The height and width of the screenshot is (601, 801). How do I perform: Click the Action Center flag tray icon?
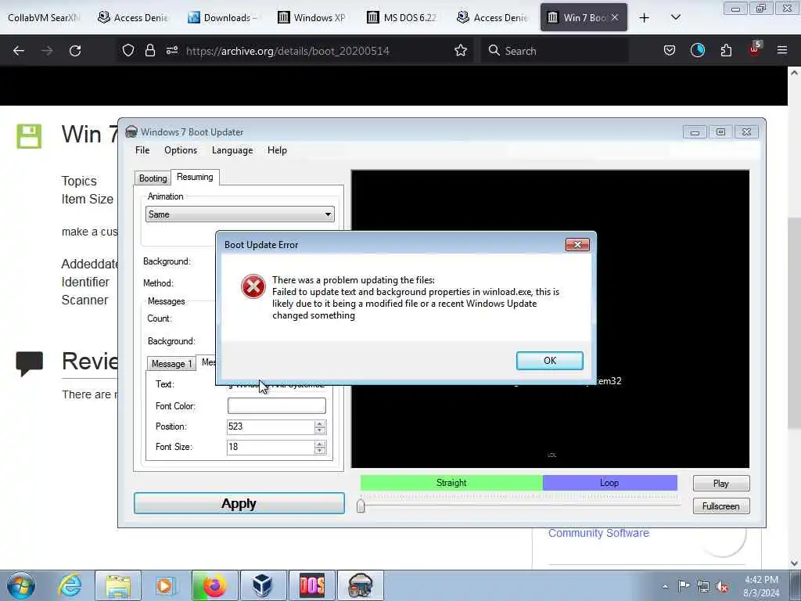coord(684,585)
